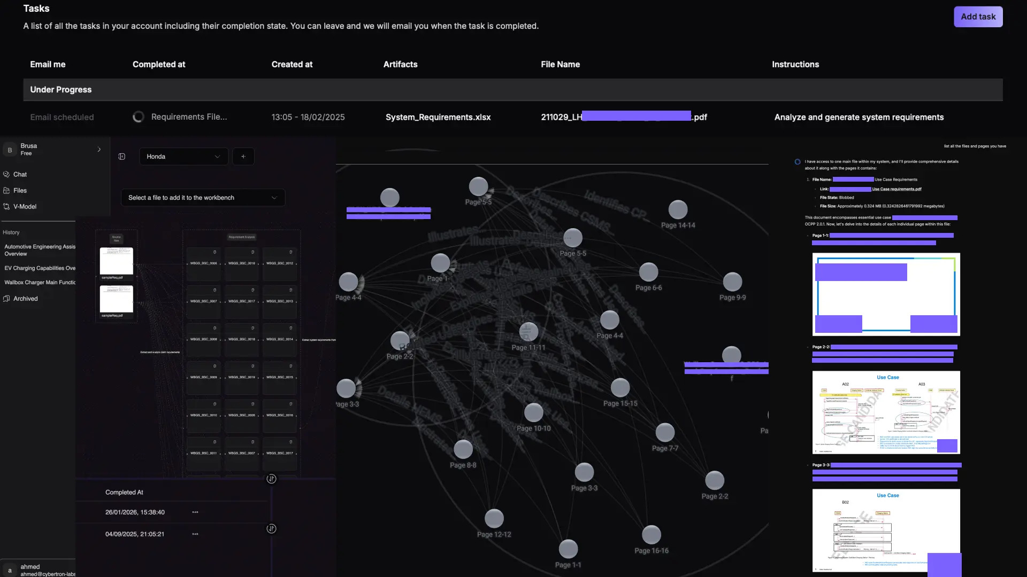Open options for the 26/01/2026 entry

195,512
